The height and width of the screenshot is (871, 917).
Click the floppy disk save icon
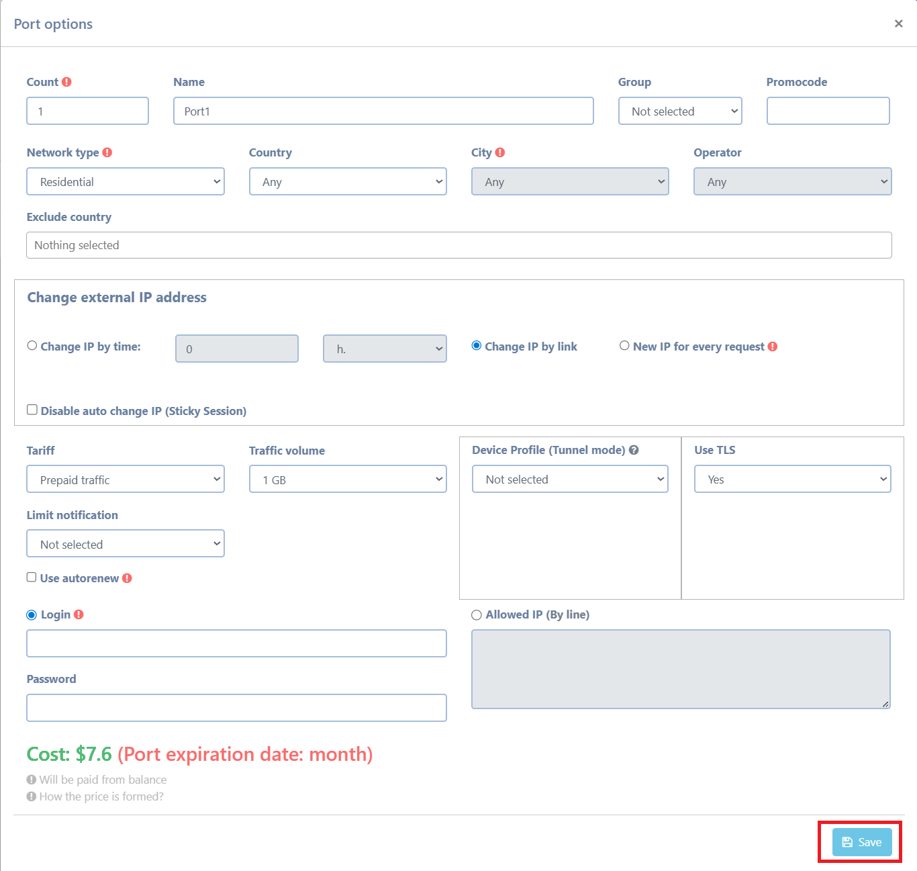pos(847,841)
